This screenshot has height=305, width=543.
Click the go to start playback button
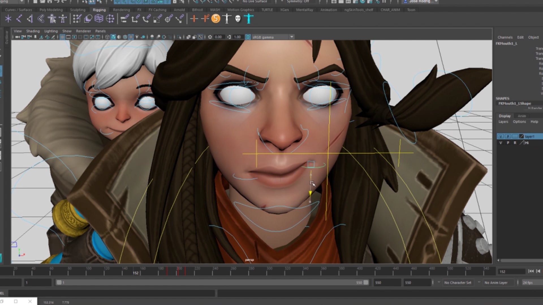click(x=531, y=271)
